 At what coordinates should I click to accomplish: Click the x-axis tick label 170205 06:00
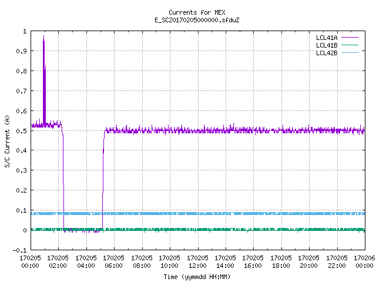(x=113, y=262)
